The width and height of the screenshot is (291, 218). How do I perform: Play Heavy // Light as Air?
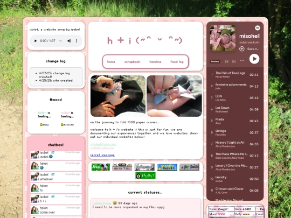(235, 144)
